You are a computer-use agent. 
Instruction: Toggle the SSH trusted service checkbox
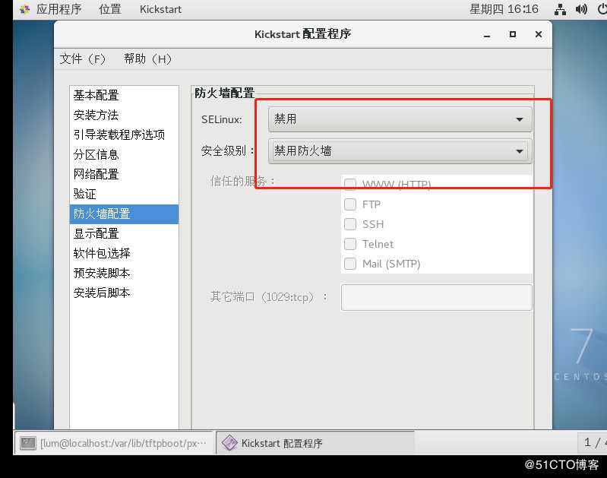click(x=350, y=224)
